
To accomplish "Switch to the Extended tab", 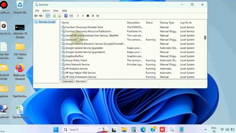I will [x=67, y=81].
